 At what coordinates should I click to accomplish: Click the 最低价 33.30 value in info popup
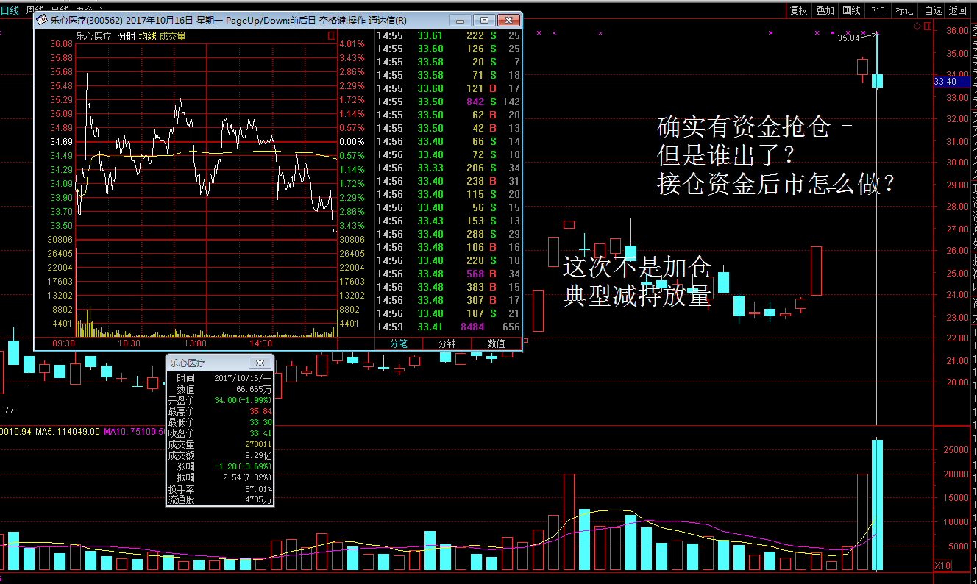click(260, 422)
